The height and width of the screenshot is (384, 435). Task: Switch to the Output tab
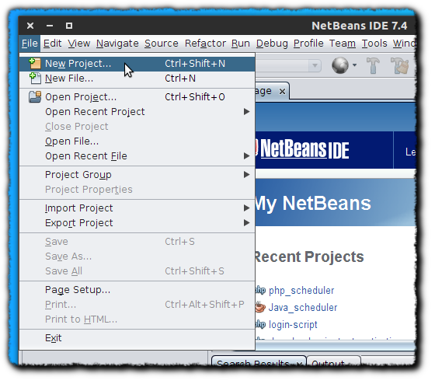(334, 361)
